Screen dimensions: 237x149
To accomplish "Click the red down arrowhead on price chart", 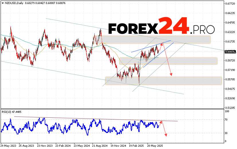I will coord(171,75).
